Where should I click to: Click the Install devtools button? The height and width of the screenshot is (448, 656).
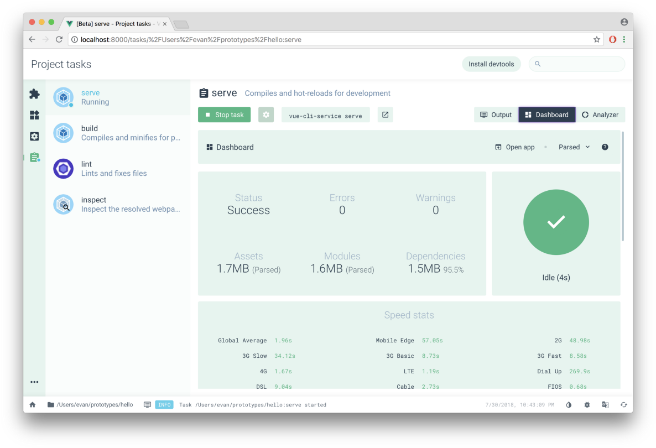pyautogui.click(x=491, y=64)
